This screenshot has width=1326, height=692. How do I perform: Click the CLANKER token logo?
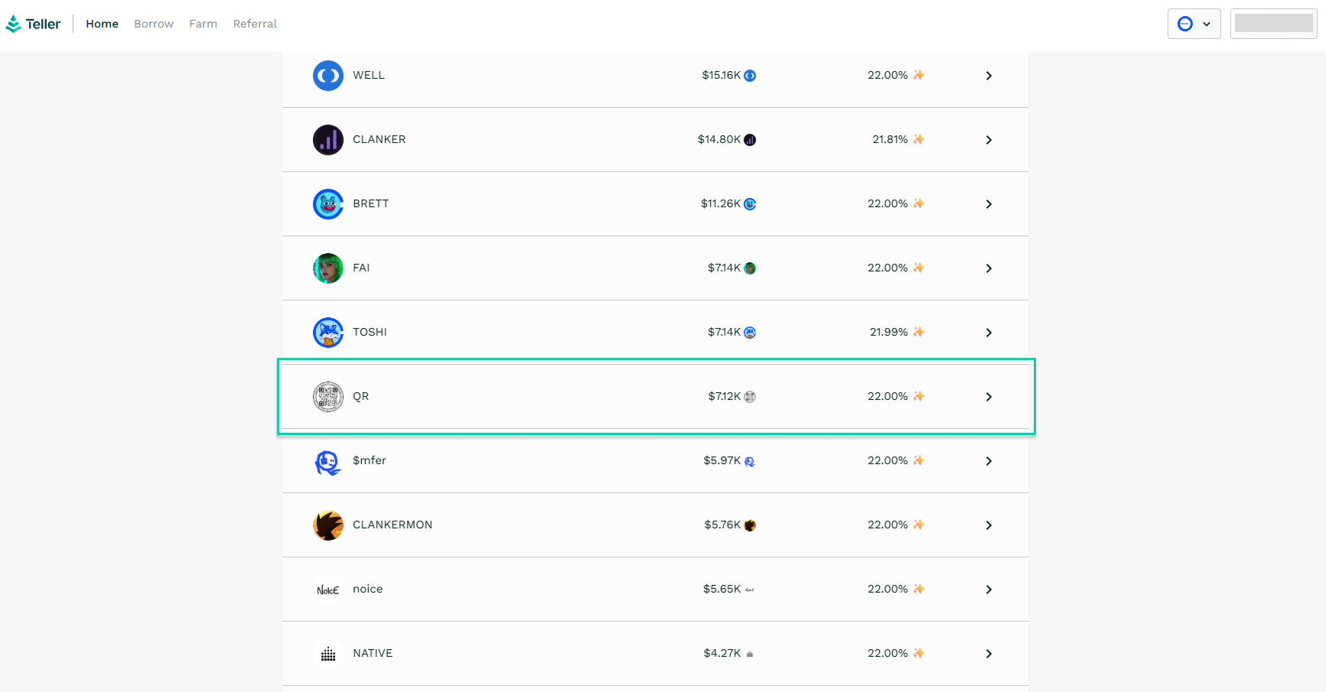[327, 140]
